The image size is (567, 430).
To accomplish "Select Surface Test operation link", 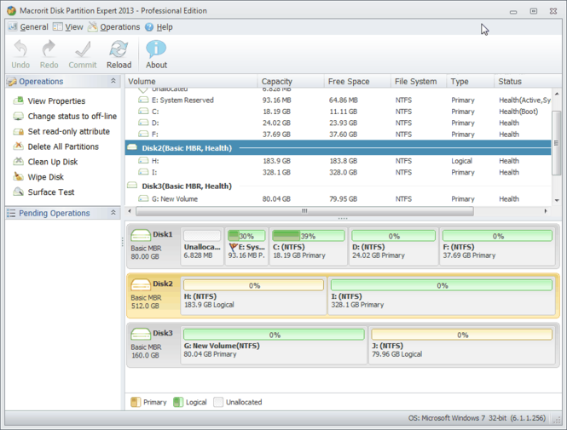I will point(51,192).
